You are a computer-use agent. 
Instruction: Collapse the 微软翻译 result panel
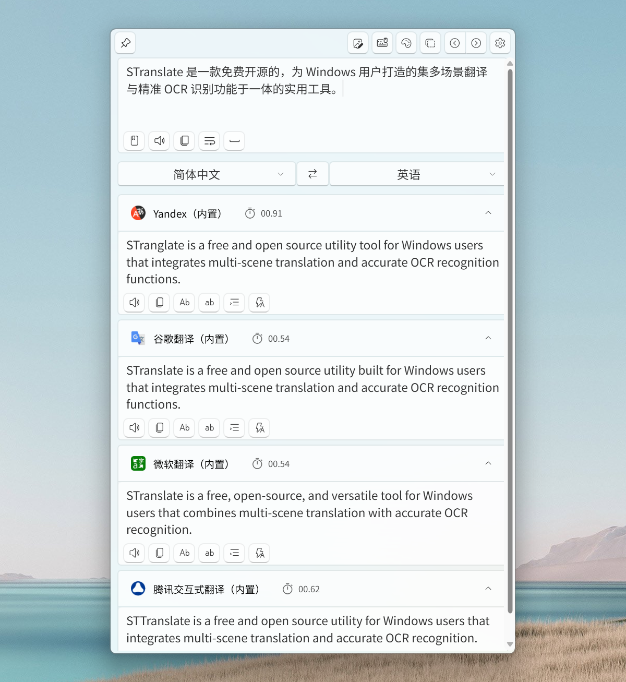click(488, 463)
